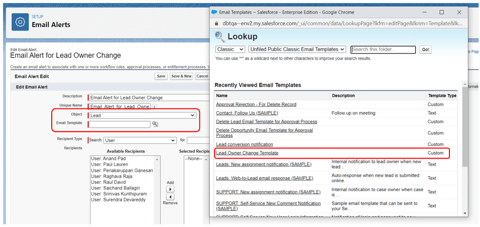This screenshot has width=480, height=227.
Task: Click the Available Recipients list scroll up arrow
Action: point(157,159)
